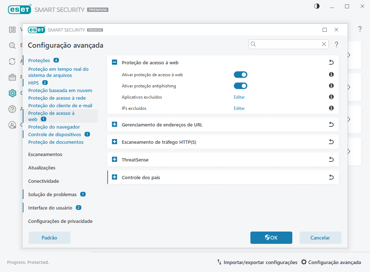Screen dimensions: 370x272
Task: Expand Gerenciamento de endereços de URL
Action: coord(114,124)
